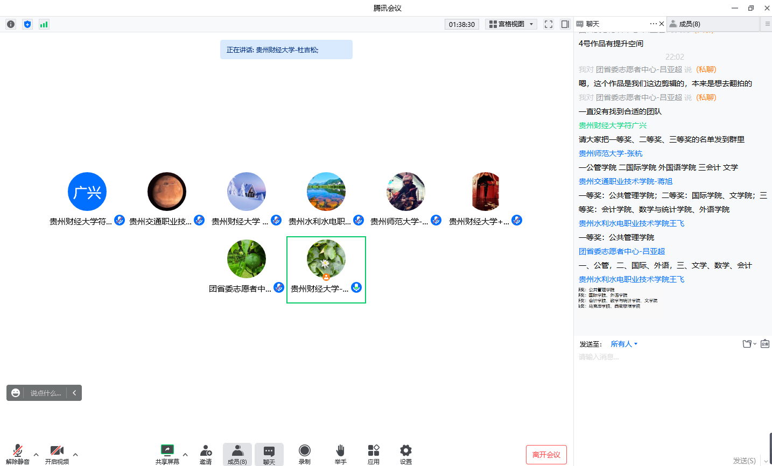772x466 pixels.
Task: Toggle the side panel layout icon
Action: tap(565, 24)
